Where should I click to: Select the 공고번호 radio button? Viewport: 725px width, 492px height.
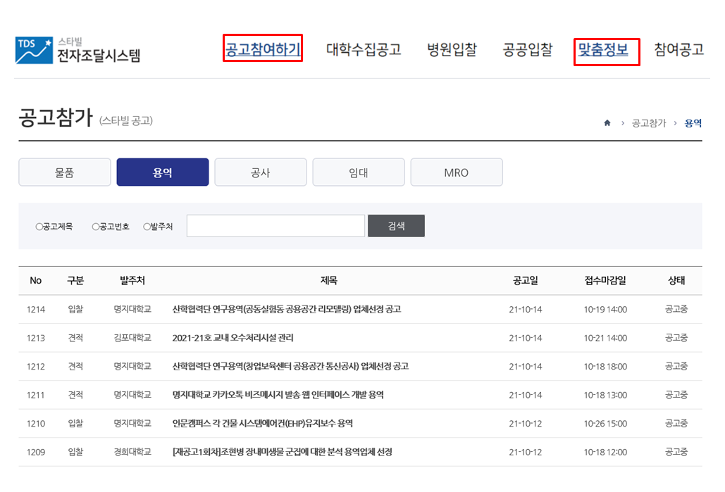pos(96,227)
